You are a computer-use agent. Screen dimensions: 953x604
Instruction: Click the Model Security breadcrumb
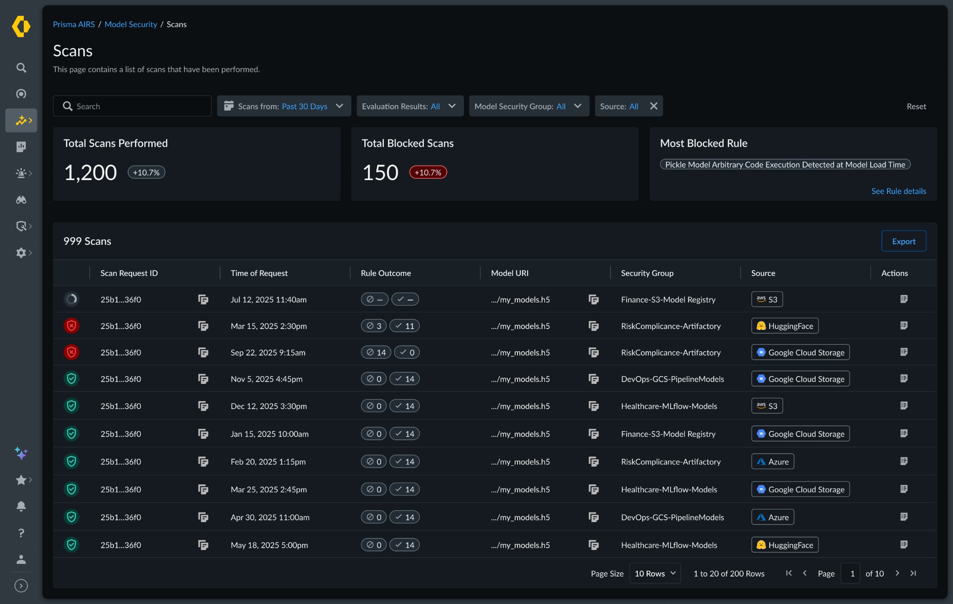click(131, 24)
